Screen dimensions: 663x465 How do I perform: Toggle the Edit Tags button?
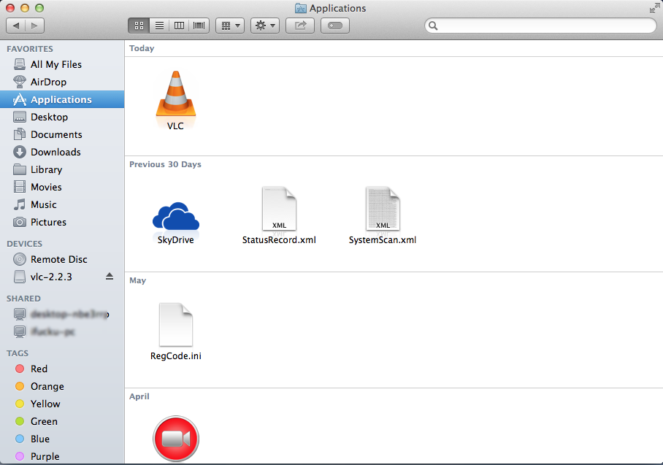334,25
